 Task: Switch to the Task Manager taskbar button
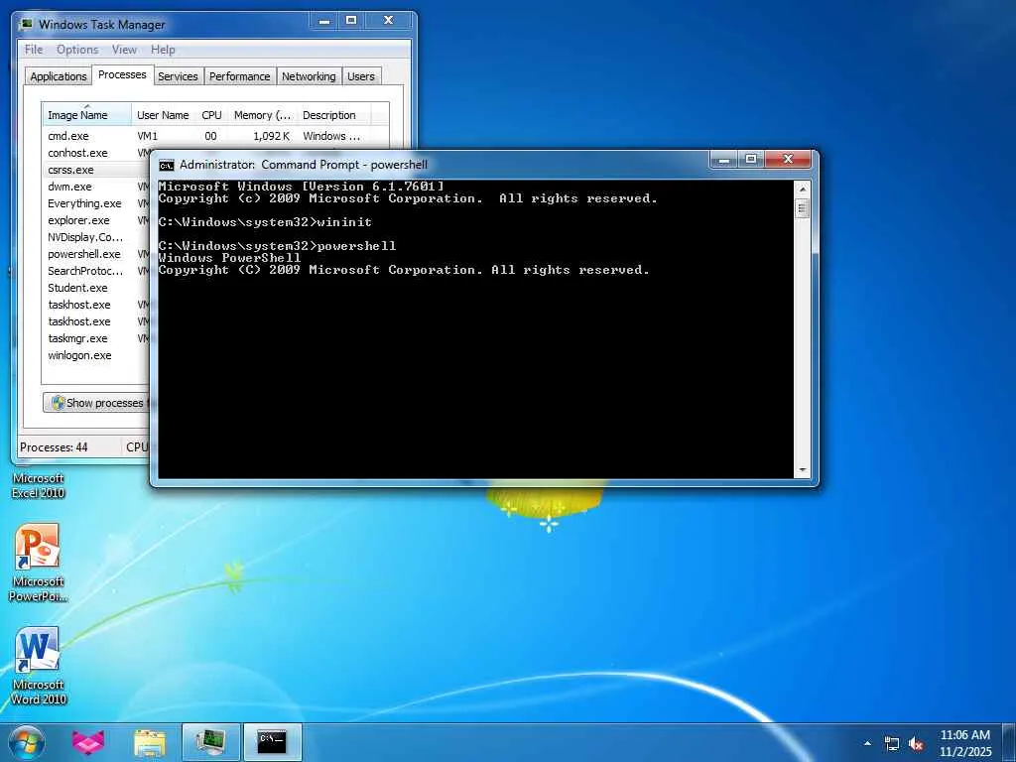point(210,742)
